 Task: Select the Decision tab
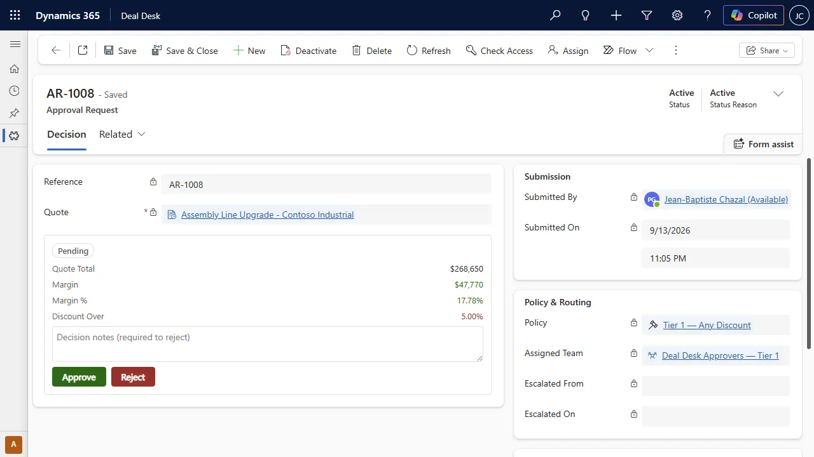point(67,135)
